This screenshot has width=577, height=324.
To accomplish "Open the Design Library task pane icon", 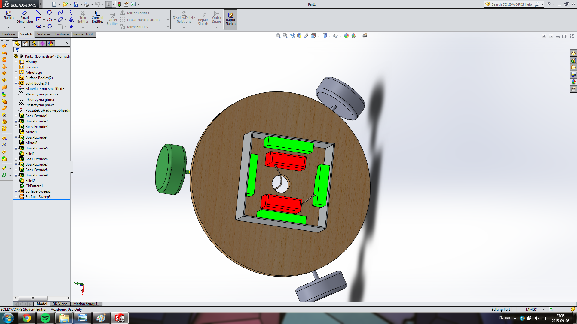I will click(573, 60).
